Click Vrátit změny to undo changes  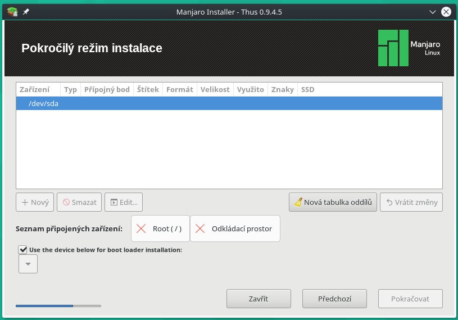[x=411, y=202]
